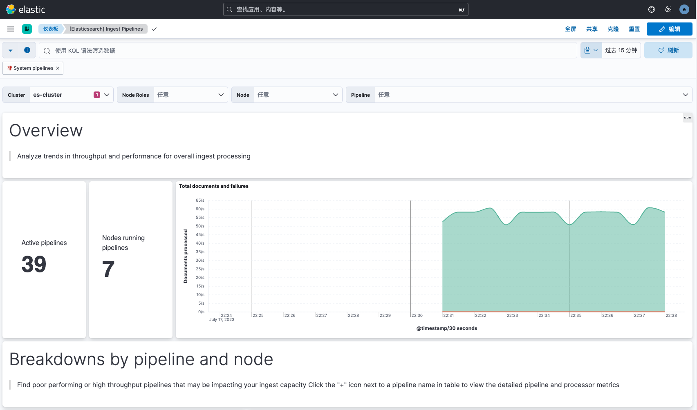Image resolution: width=697 pixels, height=410 pixels.
Task: Click the Documents processed axis label
Action: coord(186,256)
